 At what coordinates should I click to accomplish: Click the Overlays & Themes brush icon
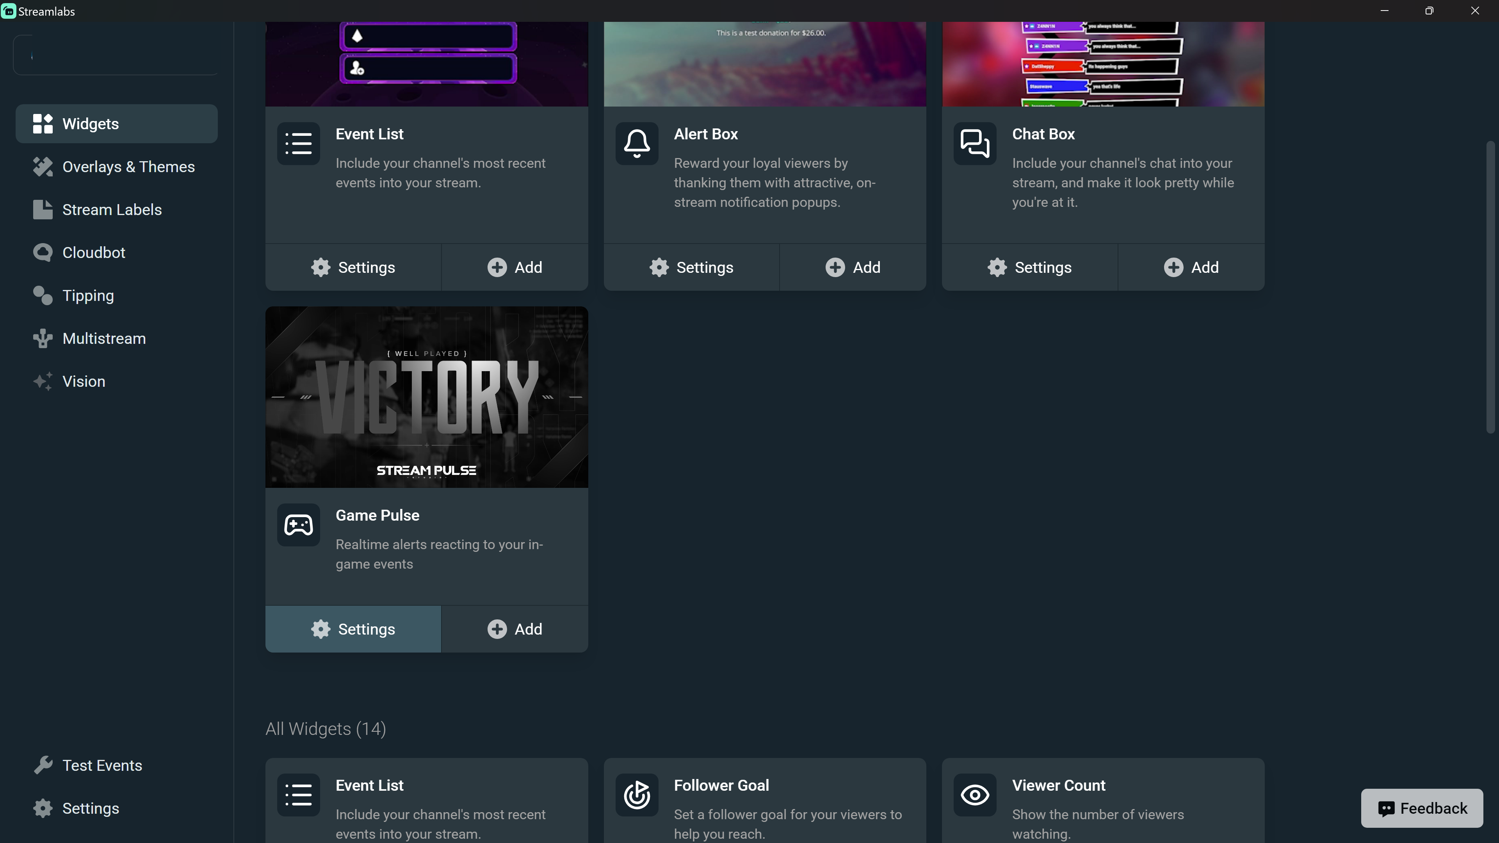[x=43, y=167]
